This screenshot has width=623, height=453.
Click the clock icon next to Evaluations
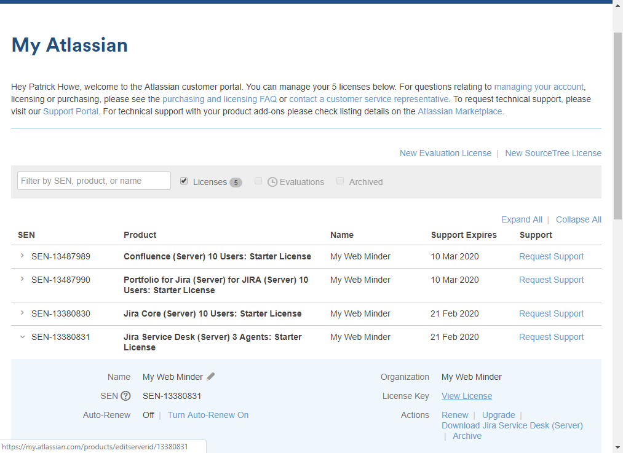coord(272,182)
